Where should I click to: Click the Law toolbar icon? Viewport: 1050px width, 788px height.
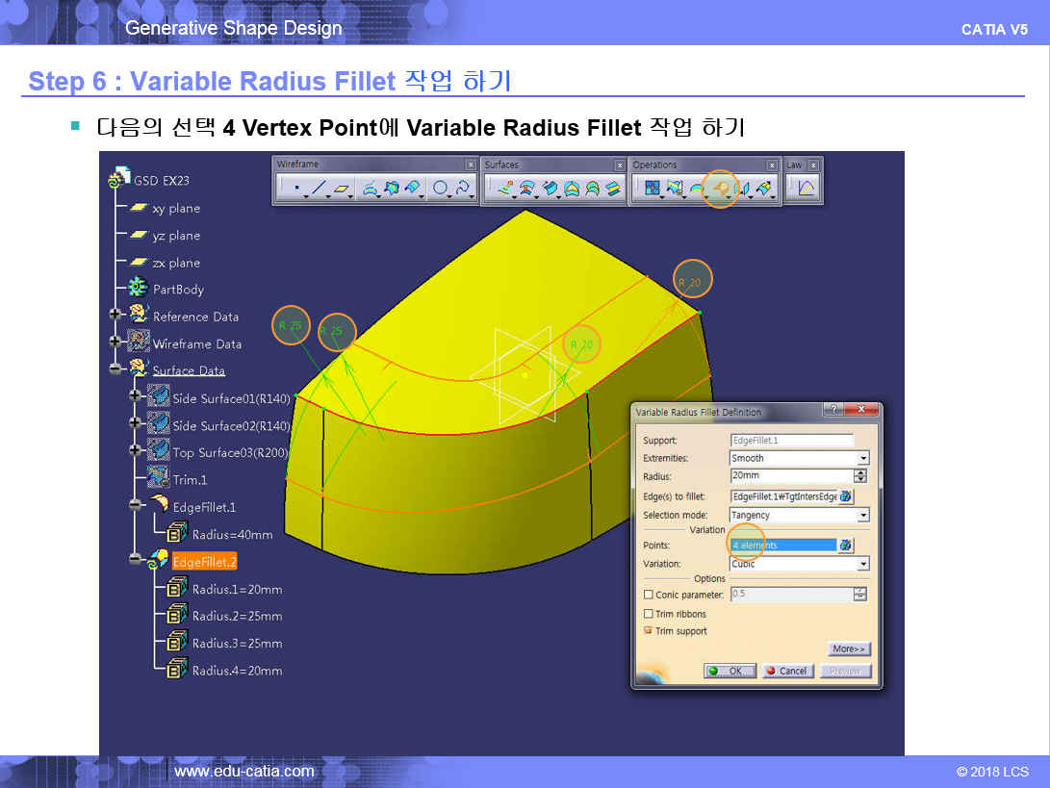click(x=806, y=189)
